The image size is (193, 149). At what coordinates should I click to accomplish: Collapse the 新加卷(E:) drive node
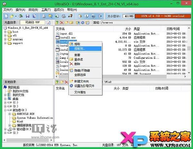(x=5, y=110)
